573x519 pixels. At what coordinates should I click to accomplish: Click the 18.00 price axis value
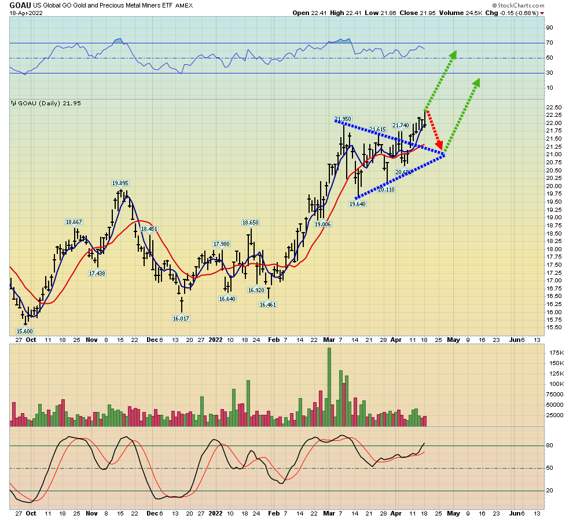pyautogui.click(x=554, y=249)
